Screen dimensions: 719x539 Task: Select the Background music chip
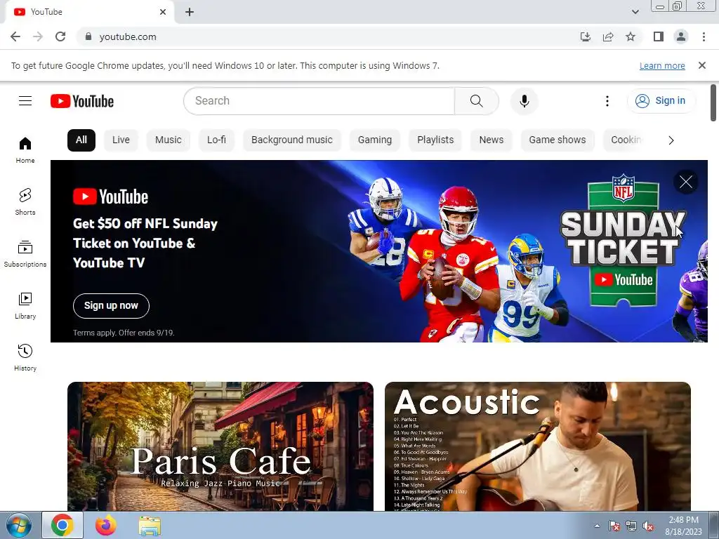click(x=291, y=140)
